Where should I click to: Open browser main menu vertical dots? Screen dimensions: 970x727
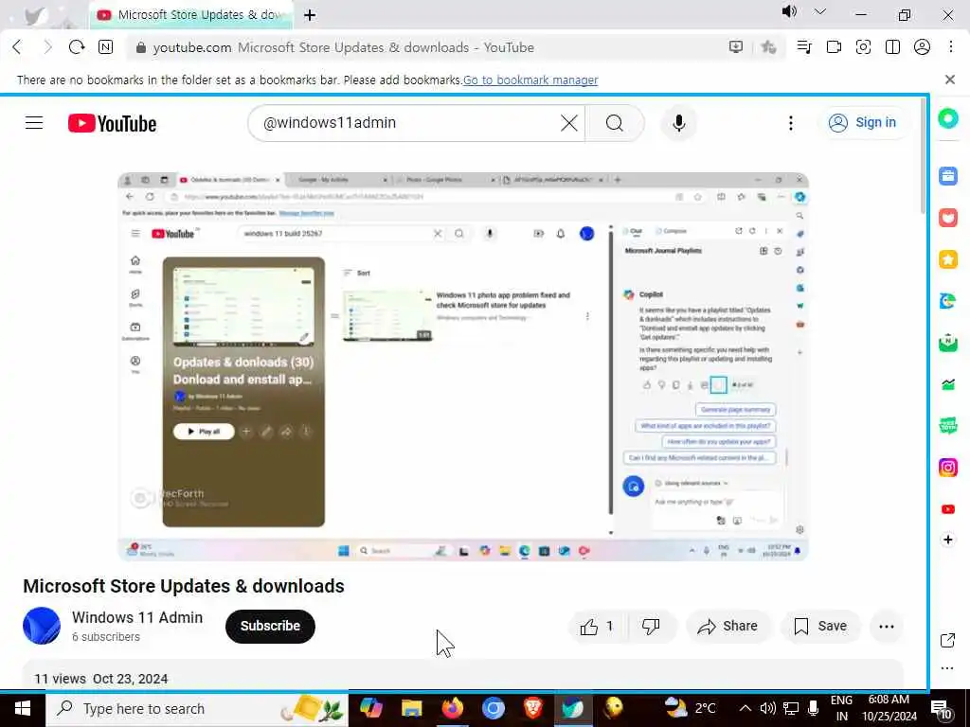[951, 47]
